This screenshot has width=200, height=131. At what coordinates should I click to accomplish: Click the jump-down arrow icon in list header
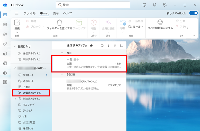pyautogui.click(x=108, y=46)
